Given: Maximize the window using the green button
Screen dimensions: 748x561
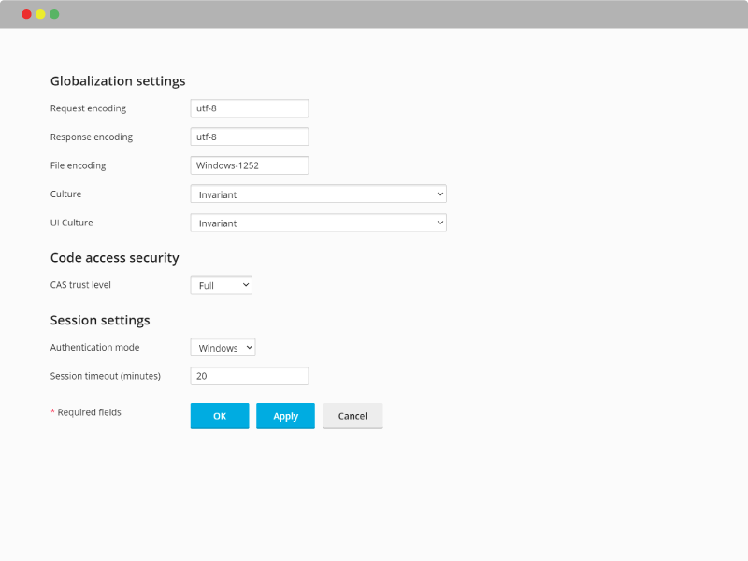Looking at the screenshot, I should coord(54,14).
